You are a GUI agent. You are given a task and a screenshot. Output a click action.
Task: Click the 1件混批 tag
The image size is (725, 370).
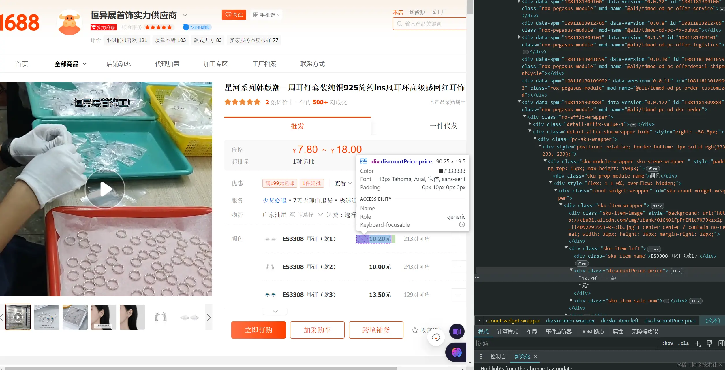pos(311,183)
